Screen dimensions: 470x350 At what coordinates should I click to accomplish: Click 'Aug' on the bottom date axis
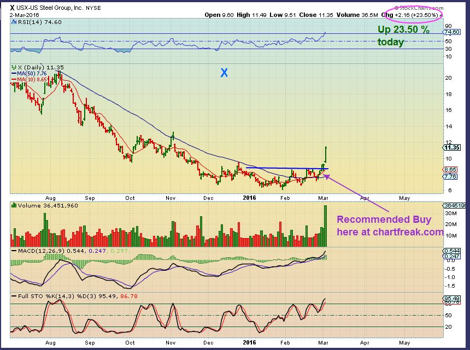(50, 342)
